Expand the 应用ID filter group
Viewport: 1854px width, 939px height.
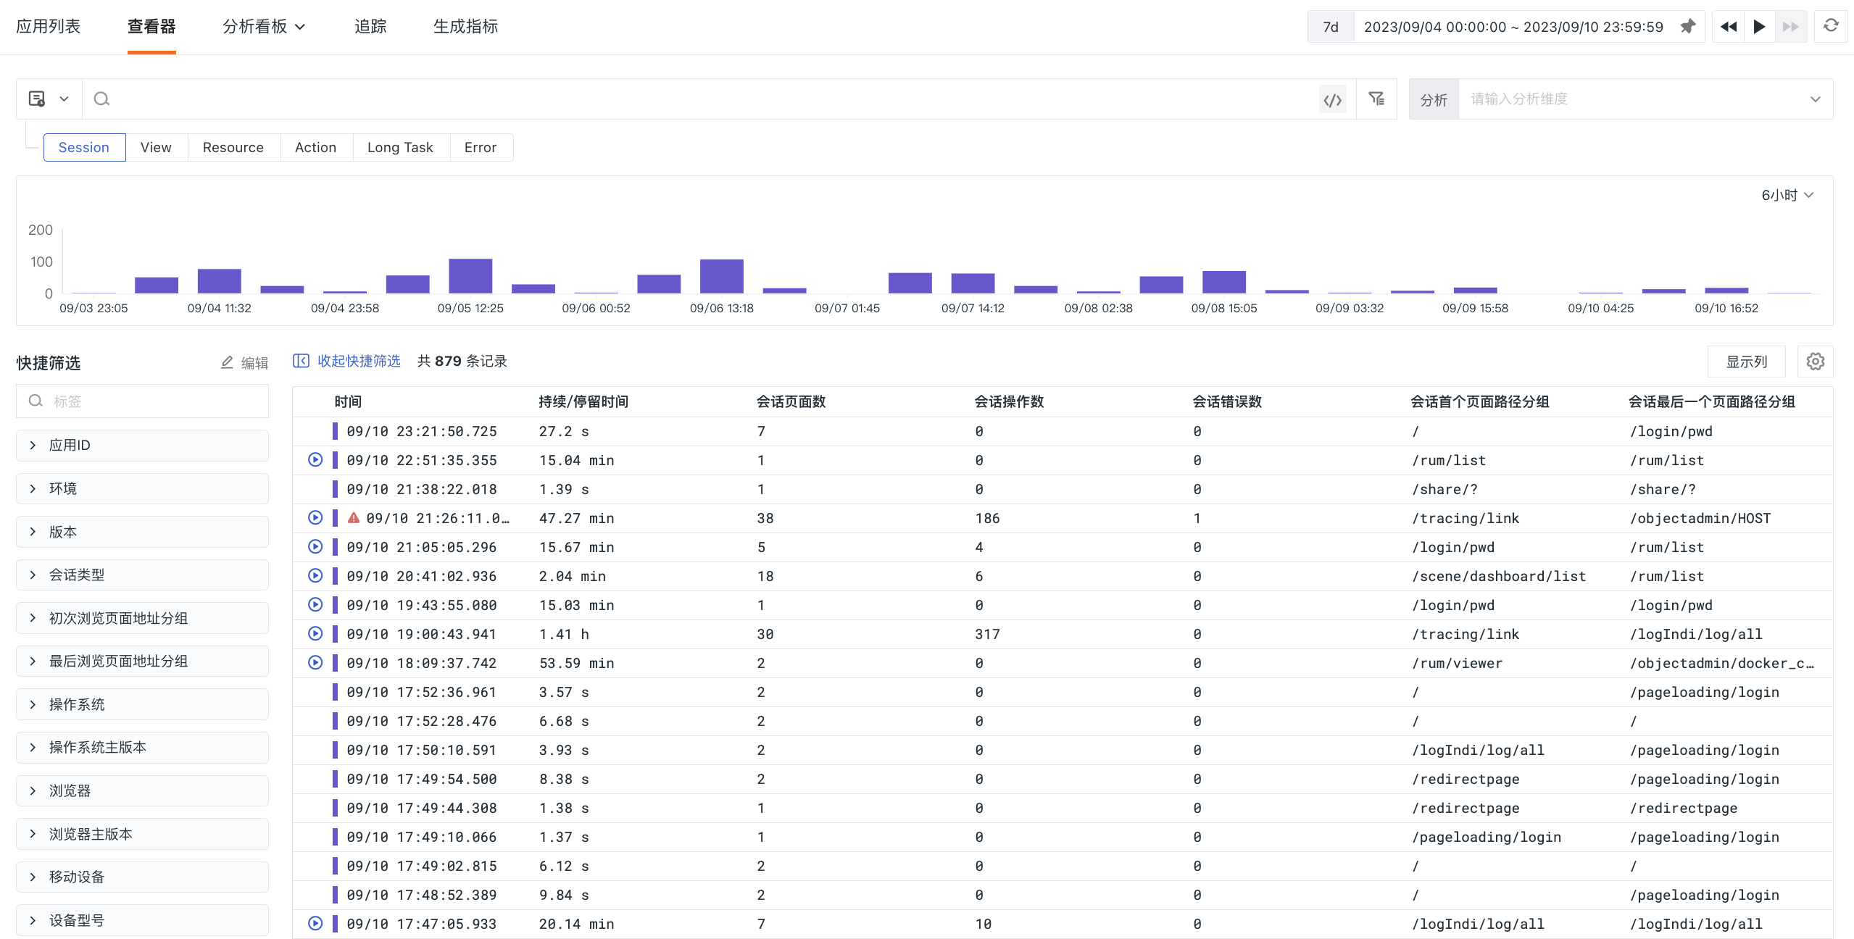tap(142, 445)
